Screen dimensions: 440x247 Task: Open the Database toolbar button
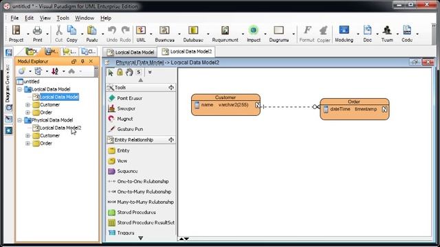[x=193, y=34]
